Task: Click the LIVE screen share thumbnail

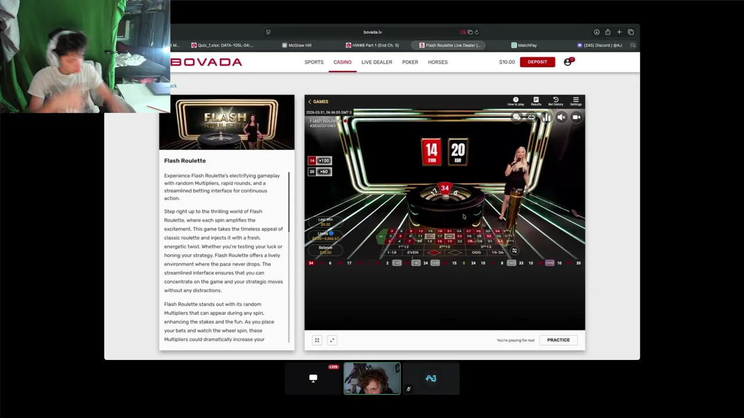Action: pyautogui.click(x=313, y=379)
